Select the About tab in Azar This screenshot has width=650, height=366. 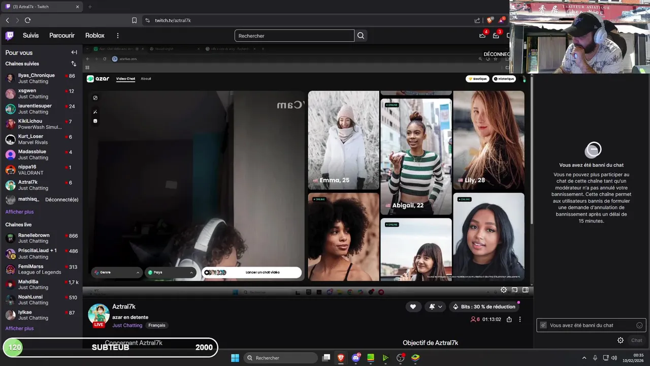coord(146,79)
